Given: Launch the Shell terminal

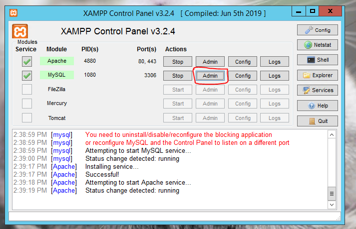Looking at the screenshot, I should click(x=318, y=60).
